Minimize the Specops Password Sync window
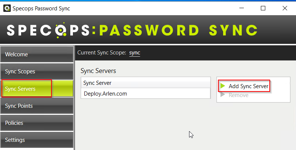The height and width of the screenshot is (150, 296). tap(242, 8)
